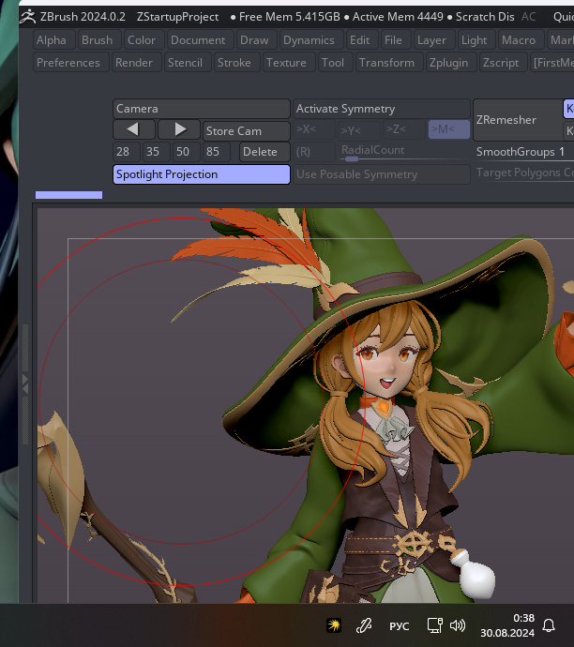
Task: Click the ZStartupProject title text
Action: [177, 17]
